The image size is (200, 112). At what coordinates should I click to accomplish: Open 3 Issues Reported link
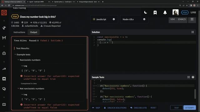point(51,26)
